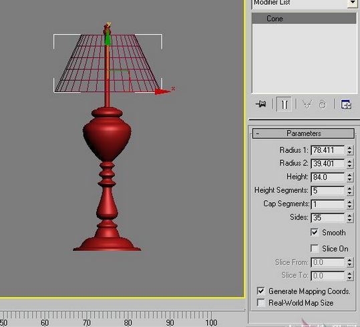360x327 pixels.
Task: Click the Radius 2 input field
Action: pos(327,163)
